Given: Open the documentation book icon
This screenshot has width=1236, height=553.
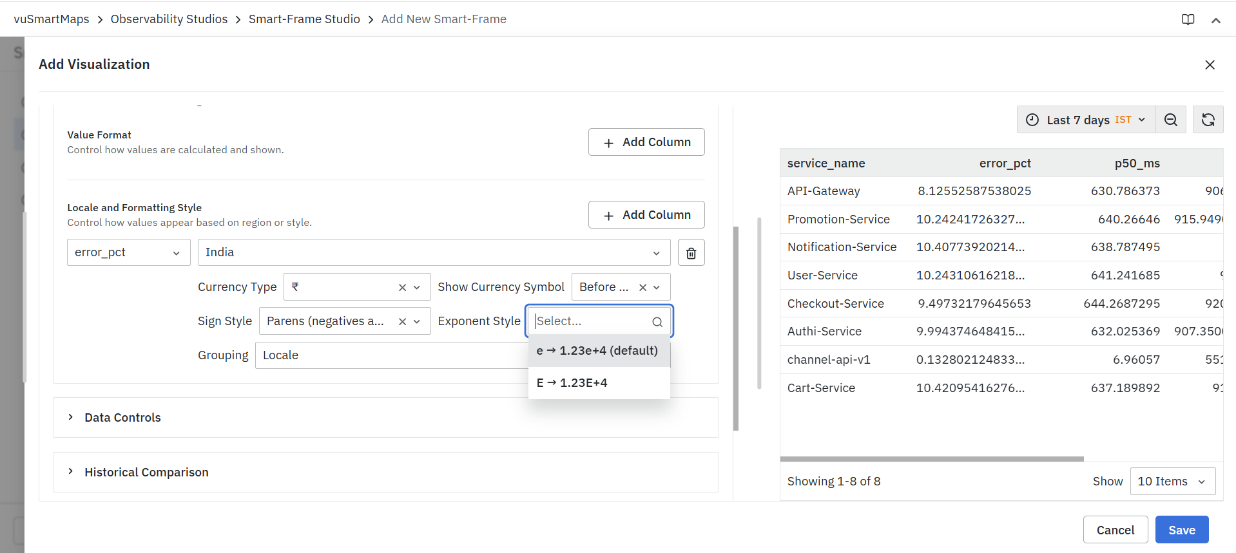Looking at the screenshot, I should pos(1188,19).
